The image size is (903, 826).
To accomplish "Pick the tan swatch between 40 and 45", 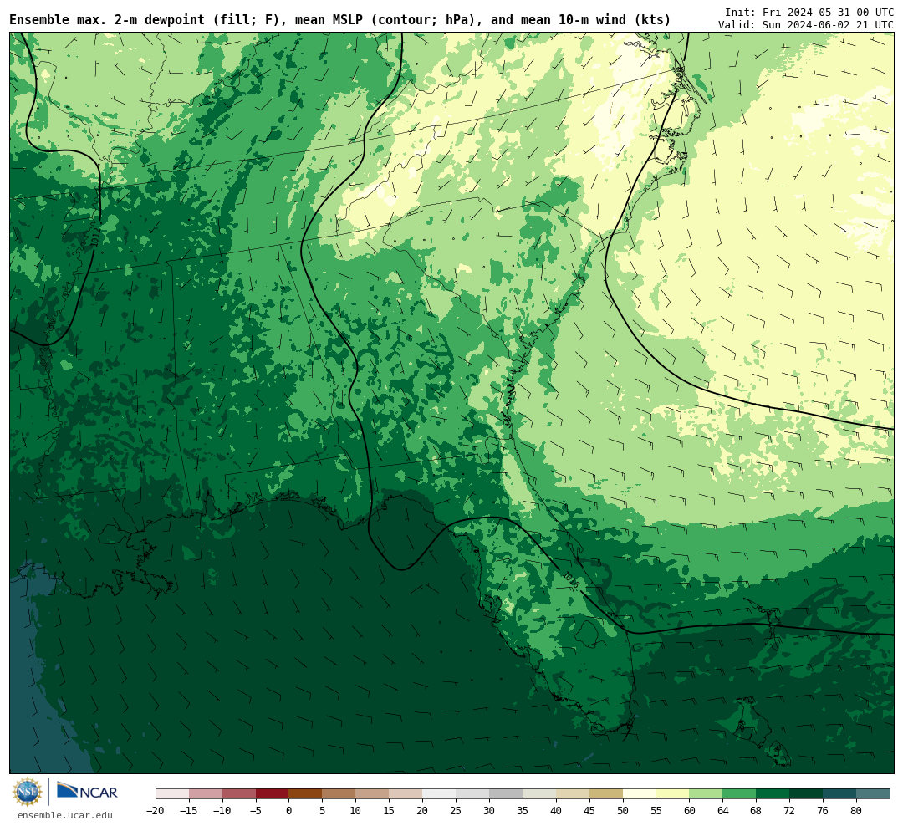I will pos(573,794).
